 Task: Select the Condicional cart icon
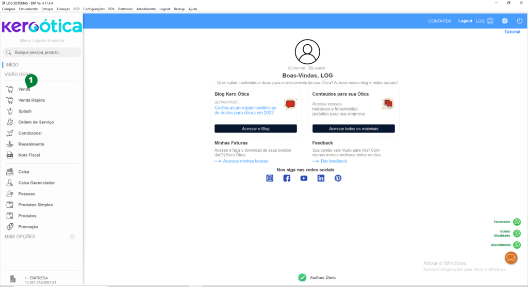pos(10,133)
